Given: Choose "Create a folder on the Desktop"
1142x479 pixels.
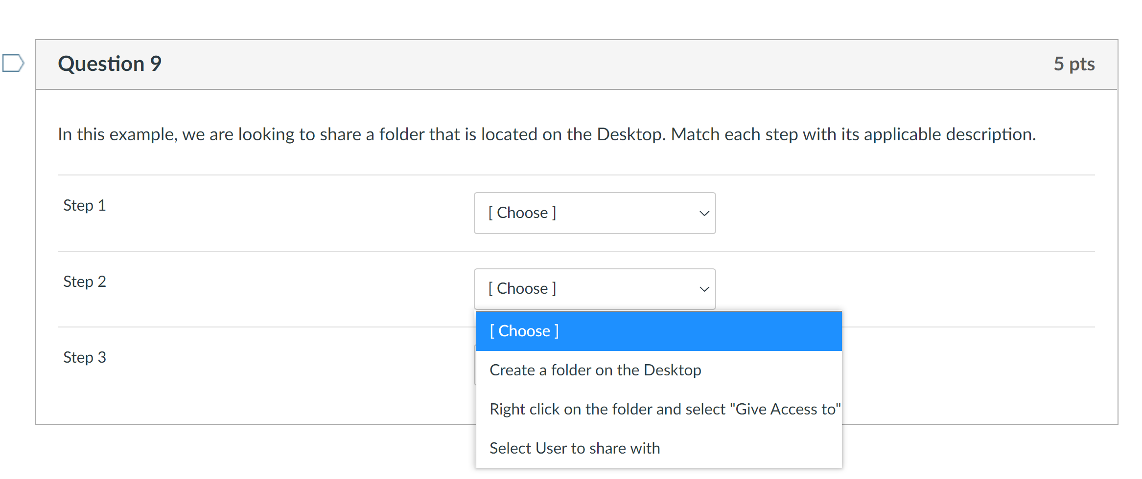Looking at the screenshot, I should pyautogui.click(x=659, y=370).
